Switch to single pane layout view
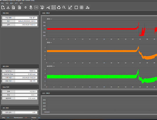 (76, 8)
